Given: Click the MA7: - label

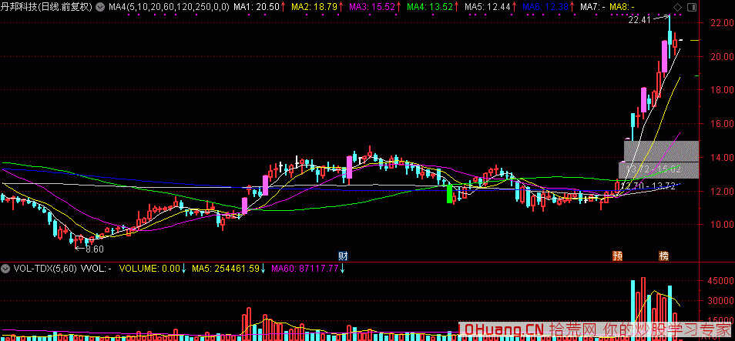Looking at the screenshot, I should [x=592, y=7].
